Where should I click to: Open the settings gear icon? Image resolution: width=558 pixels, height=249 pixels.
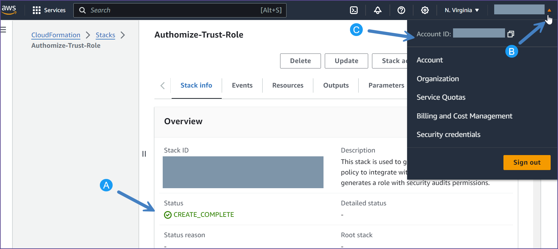425,10
